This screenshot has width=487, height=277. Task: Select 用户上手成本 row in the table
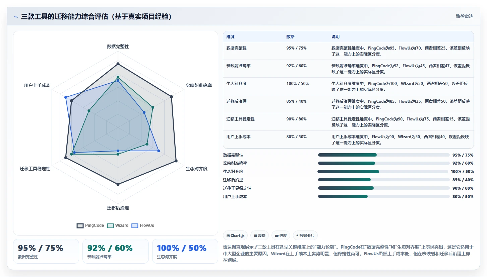[348, 140]
